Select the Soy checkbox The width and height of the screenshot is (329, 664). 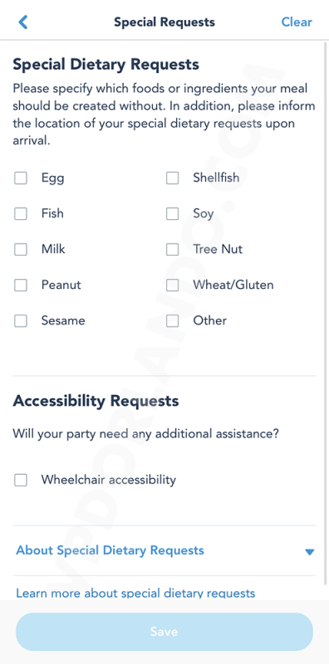click(x=173, y=213)
